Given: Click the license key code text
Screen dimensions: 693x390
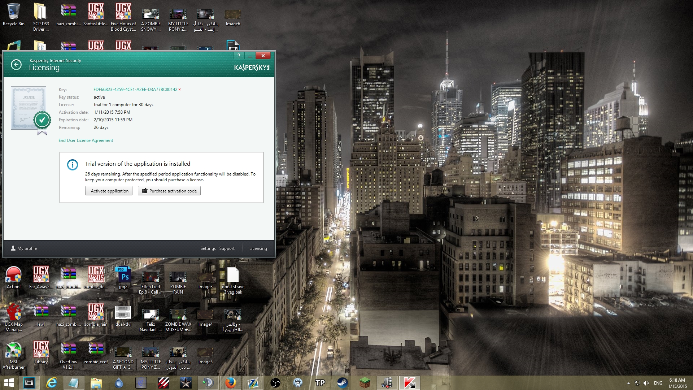Looking at the screenshot, I should [135, 90].
